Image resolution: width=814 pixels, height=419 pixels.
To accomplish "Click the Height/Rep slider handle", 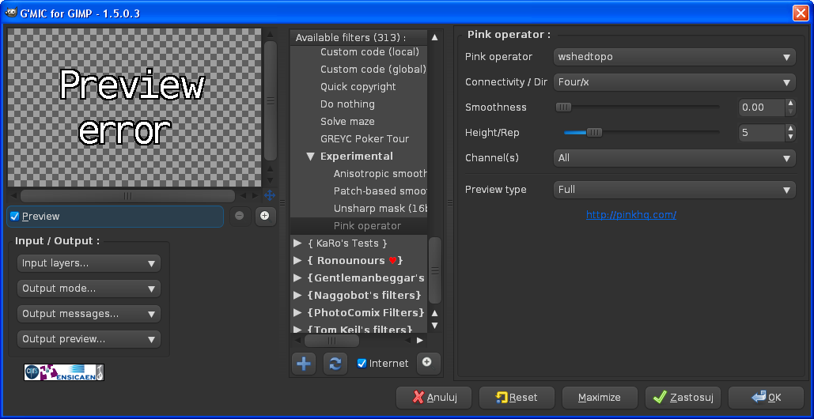I will click(x=594, y=133).
